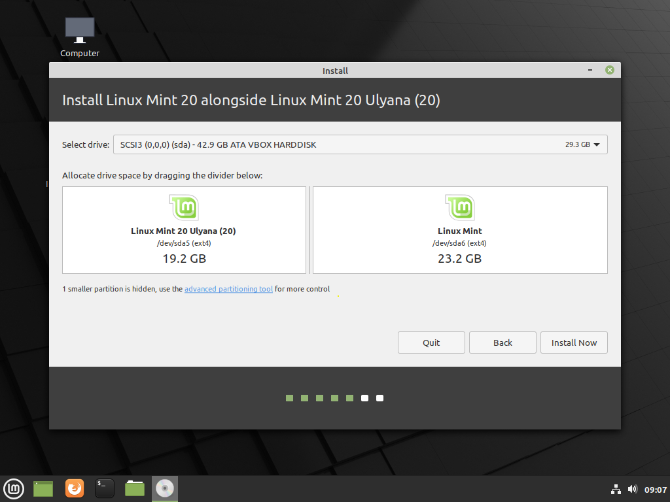Screen dimensions: 670x502
Task: Click the clock showing 09:07
Action: coord(656,490)
